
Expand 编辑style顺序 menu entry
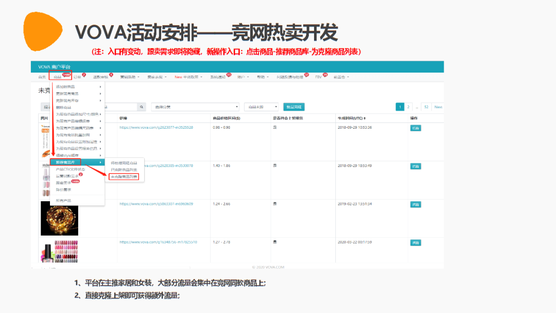pos(78,155)
